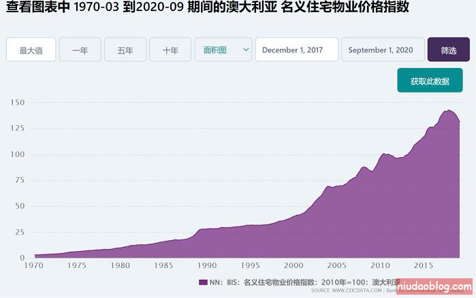Choose the 十年 time range

click(x=170, y=50)
